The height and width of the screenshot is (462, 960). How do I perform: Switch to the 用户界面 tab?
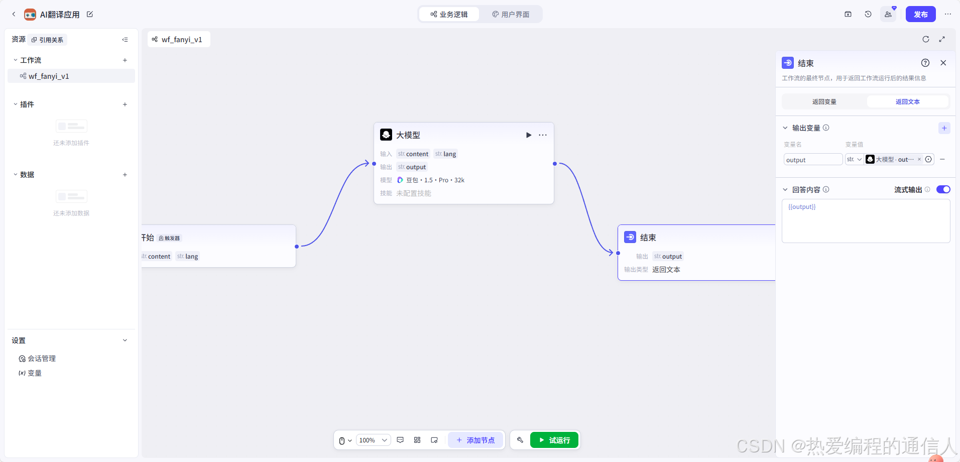(511, 14)
